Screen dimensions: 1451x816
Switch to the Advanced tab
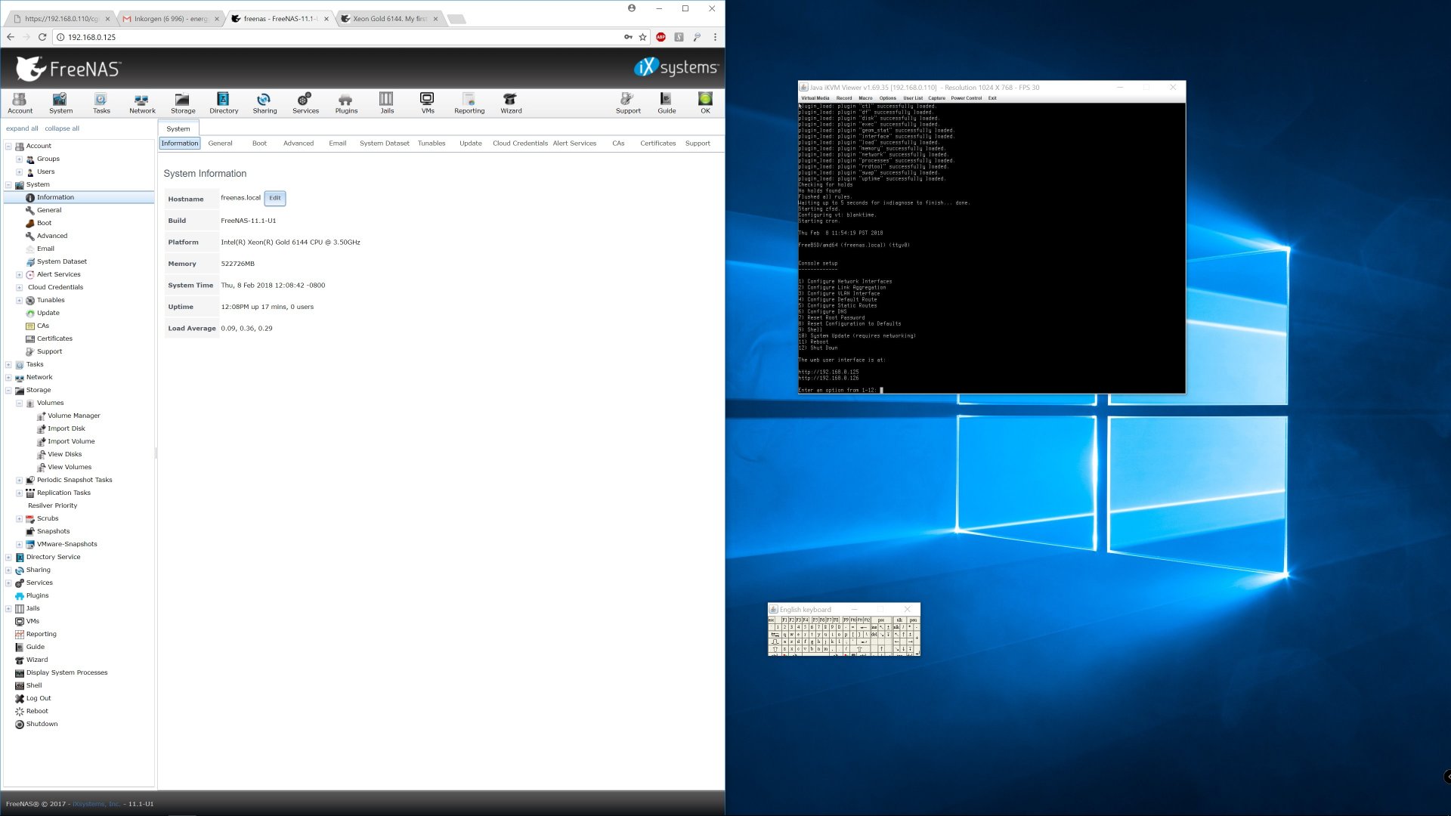pyautogui.click(x=299, y=144)
